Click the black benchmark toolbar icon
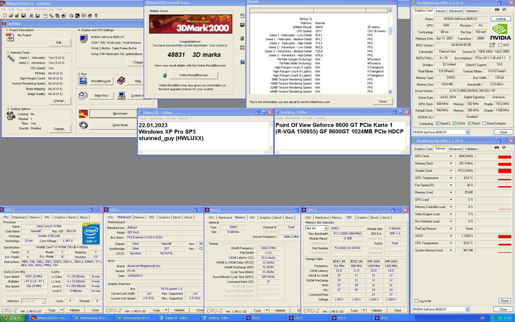The width and height of the screenshot is (515, 322). [78, 16]
